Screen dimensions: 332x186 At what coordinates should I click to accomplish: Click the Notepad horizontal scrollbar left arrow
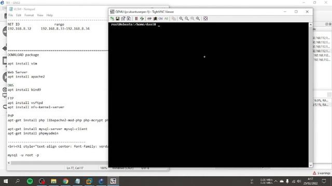(x=9, y=163)
